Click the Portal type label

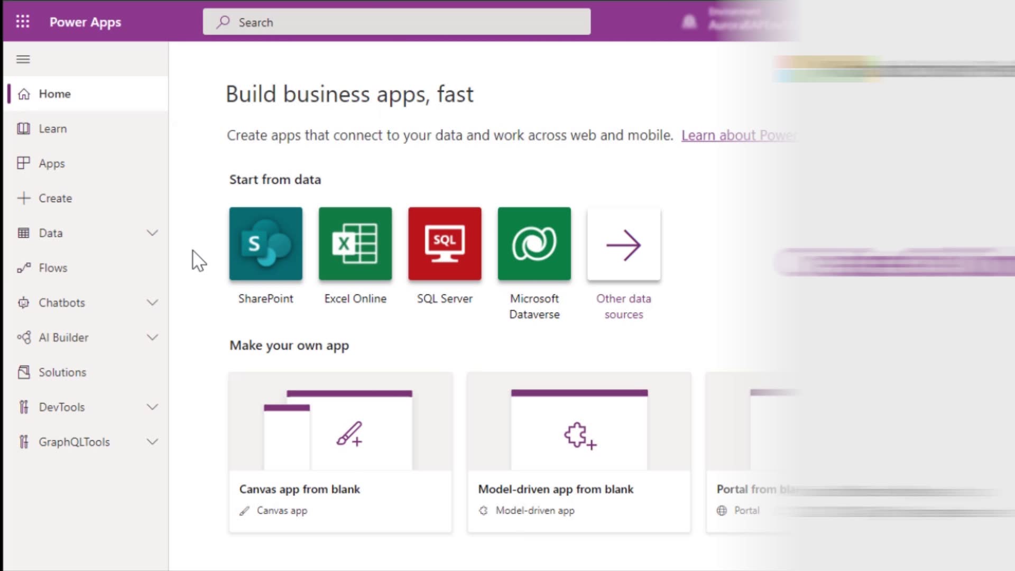pyautogui.click(x=746, y=511)
